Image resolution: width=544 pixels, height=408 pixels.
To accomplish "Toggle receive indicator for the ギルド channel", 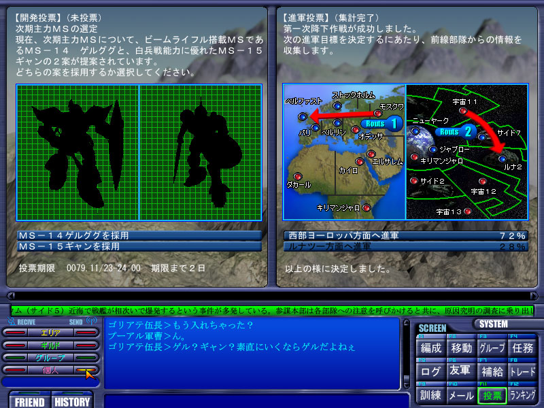I will click(15, 345).
